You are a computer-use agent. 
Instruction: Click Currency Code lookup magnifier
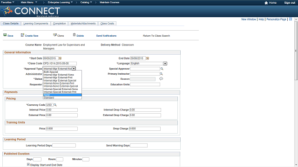pyautogui.click(x=55, y=105)
